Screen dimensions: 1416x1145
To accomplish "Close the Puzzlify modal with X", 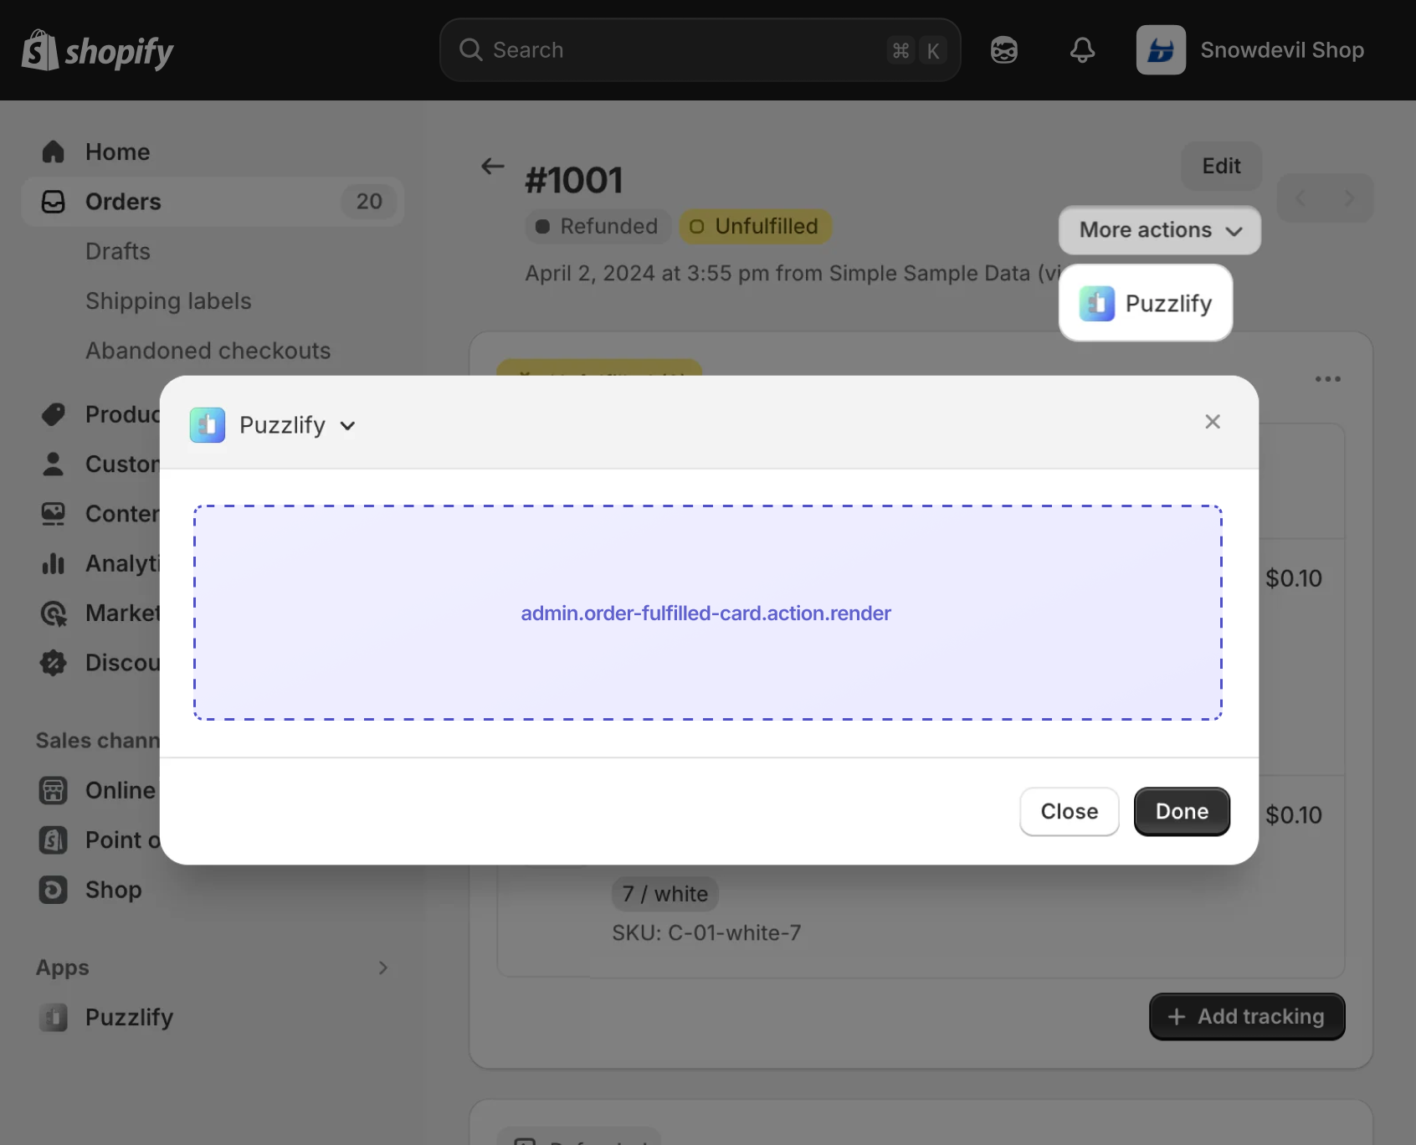I will click(1213, 422).
